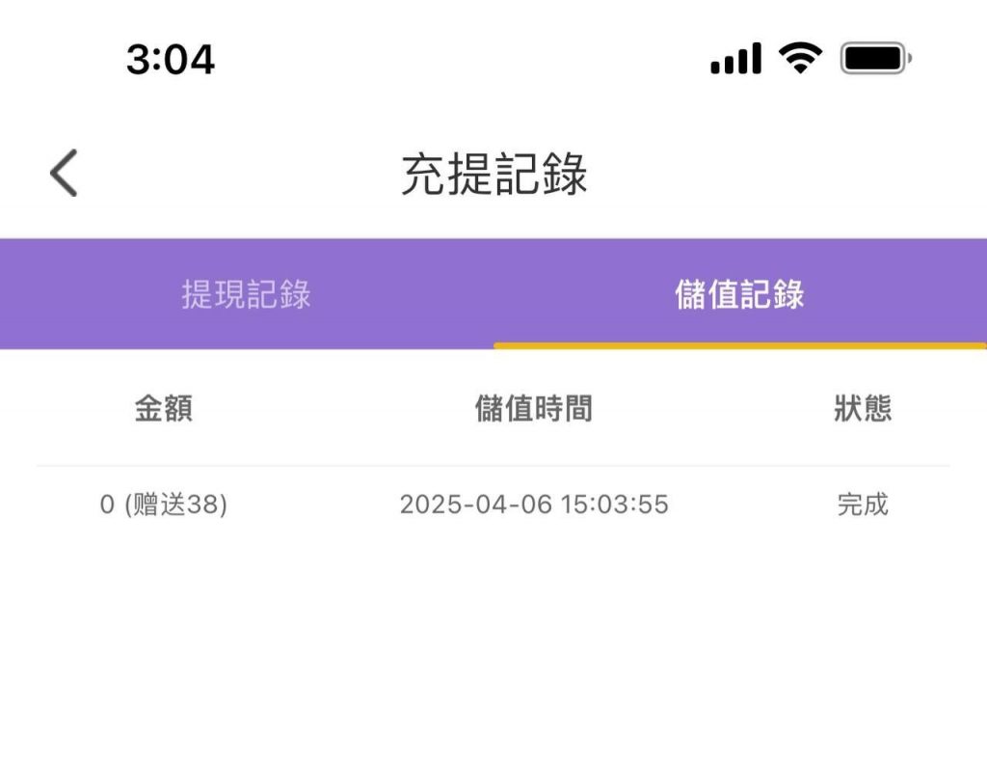
Task: Tap the 儲值時間 column header
Action: pyautogui.click(x=533, y=408)
